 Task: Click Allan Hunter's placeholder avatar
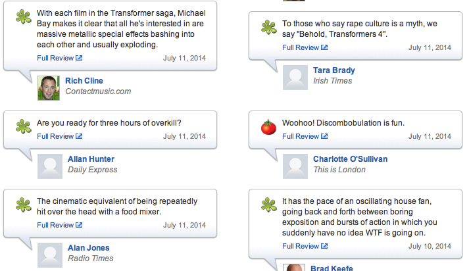[x=50, y=166]
